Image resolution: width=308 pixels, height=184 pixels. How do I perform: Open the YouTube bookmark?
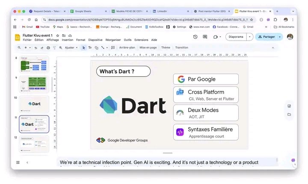coord(43,27)
